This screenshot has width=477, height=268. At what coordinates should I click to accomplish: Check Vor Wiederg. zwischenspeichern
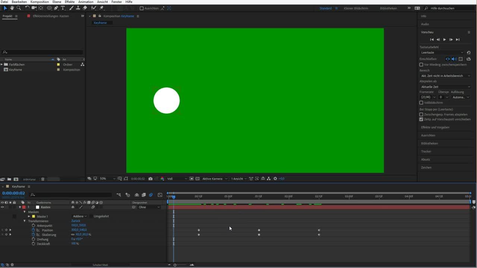[421, 65]
